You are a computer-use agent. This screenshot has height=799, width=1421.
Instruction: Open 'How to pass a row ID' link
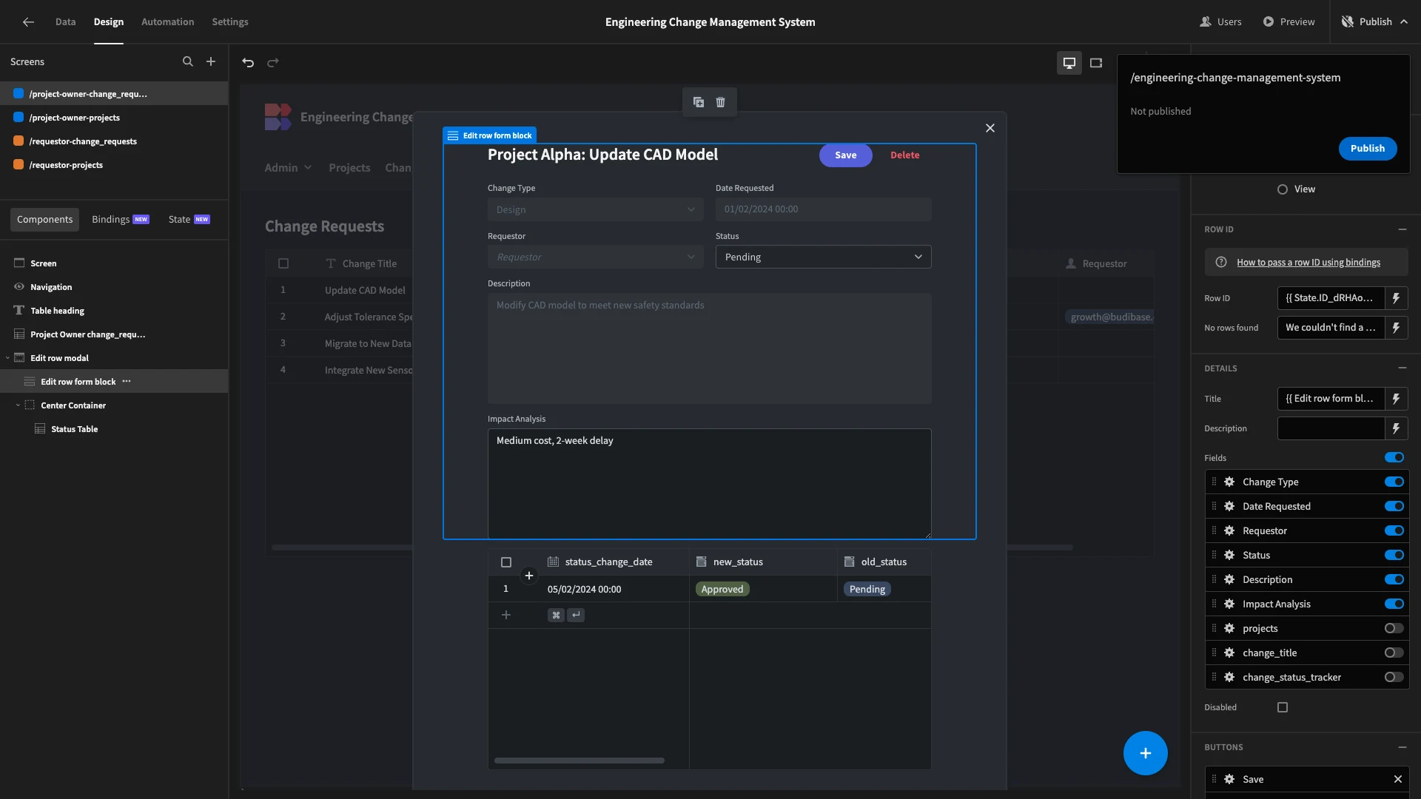coord(1308,262)
